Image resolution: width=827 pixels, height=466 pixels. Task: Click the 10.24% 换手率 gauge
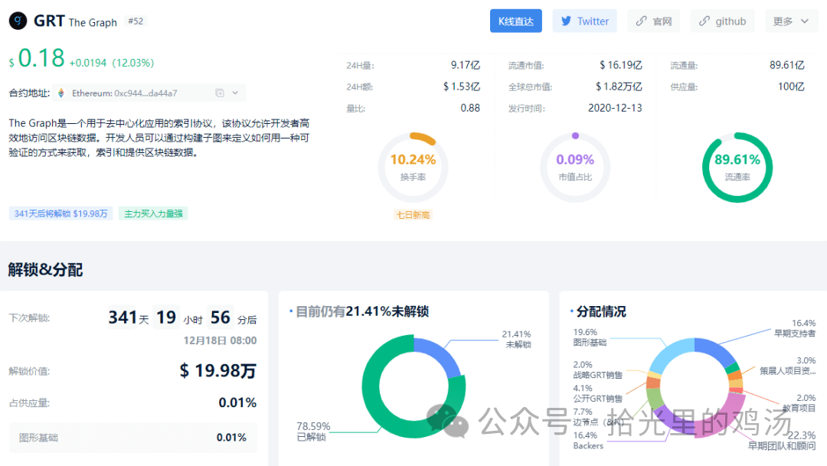point(413,168)
